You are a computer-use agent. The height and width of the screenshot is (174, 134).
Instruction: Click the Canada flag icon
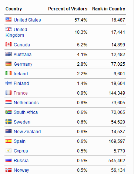[x=9, y=45]
